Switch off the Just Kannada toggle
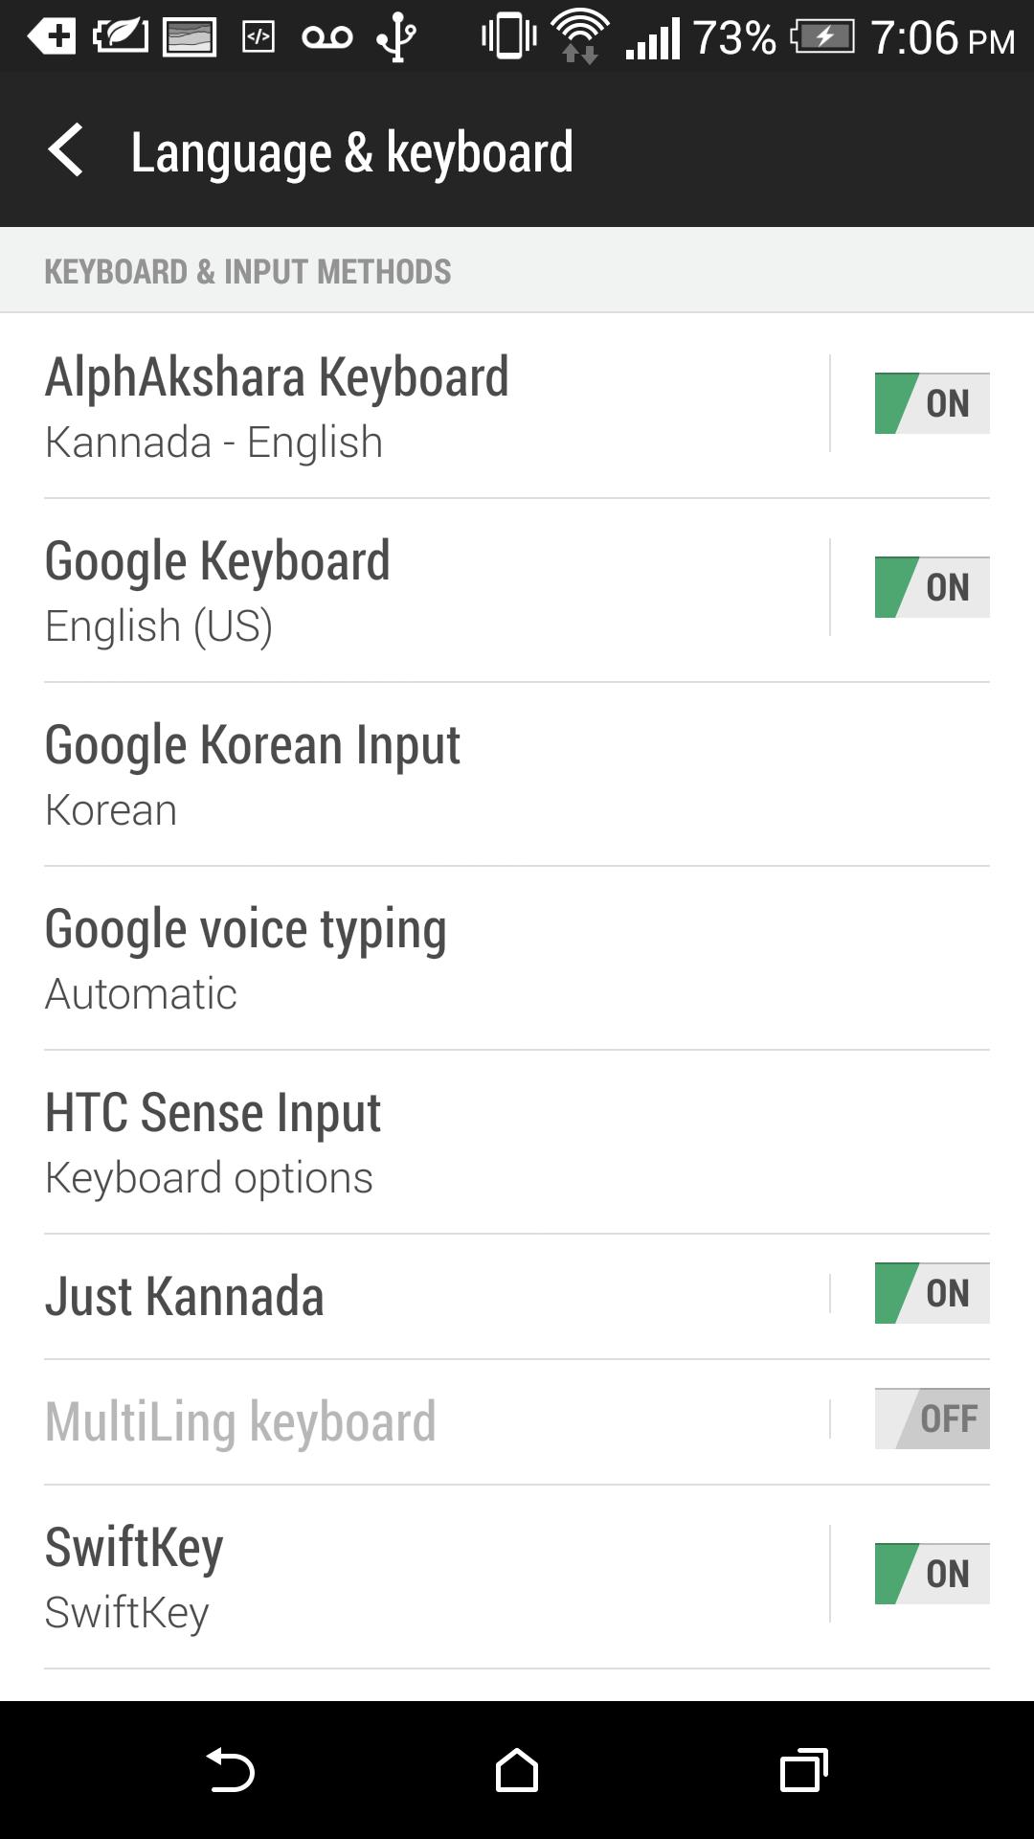The image size is (1034, 1839). pyautogui.click(x=932, y=1293)
